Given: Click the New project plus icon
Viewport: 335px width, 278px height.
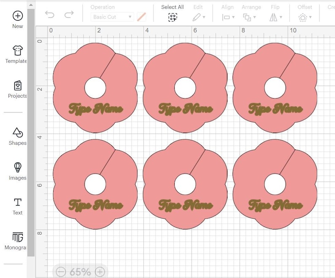Looking at the screenshot, I should [18, 16].
